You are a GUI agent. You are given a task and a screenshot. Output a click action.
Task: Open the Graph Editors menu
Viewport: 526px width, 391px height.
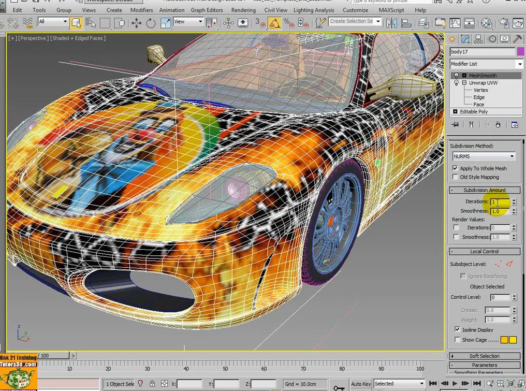tap(207, 10)
